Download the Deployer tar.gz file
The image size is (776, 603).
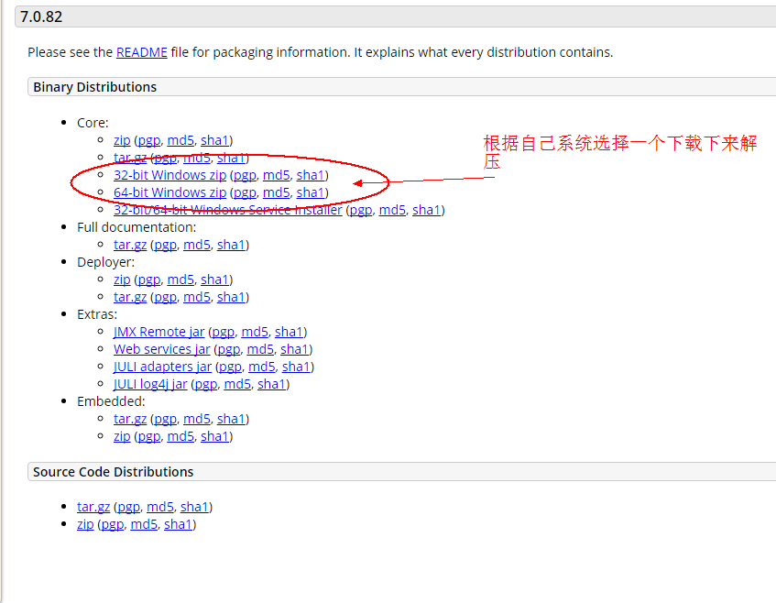coord(130,297)
